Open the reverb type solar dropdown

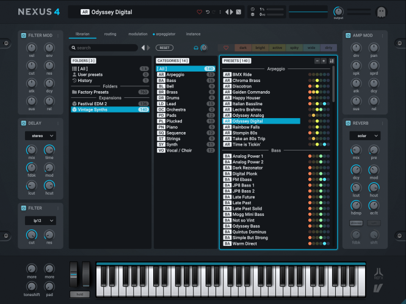[365, 136]
